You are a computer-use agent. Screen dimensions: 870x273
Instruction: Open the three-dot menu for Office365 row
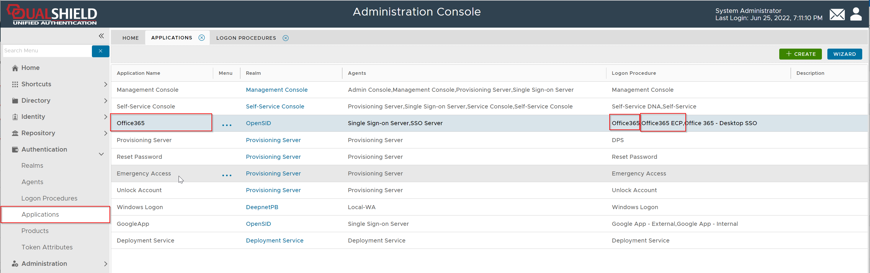[x=227, y=125]
